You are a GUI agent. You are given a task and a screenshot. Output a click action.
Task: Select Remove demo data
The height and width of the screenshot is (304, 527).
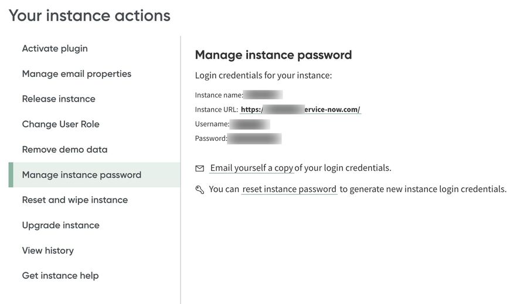click(65, 150)
